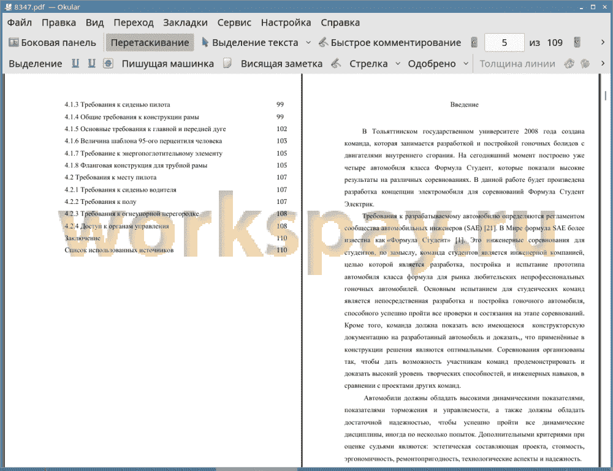The image size is (613, 471).
Task: Click the Толщина линии line width control
Action: [x=517, y=64]
